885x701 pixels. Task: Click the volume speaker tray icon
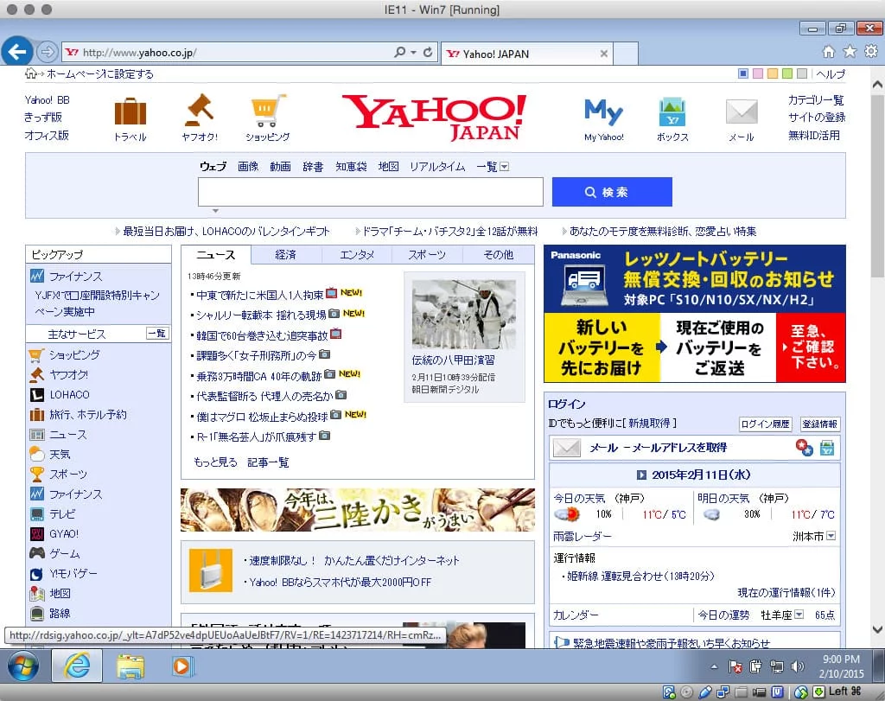tap(797, 666)
